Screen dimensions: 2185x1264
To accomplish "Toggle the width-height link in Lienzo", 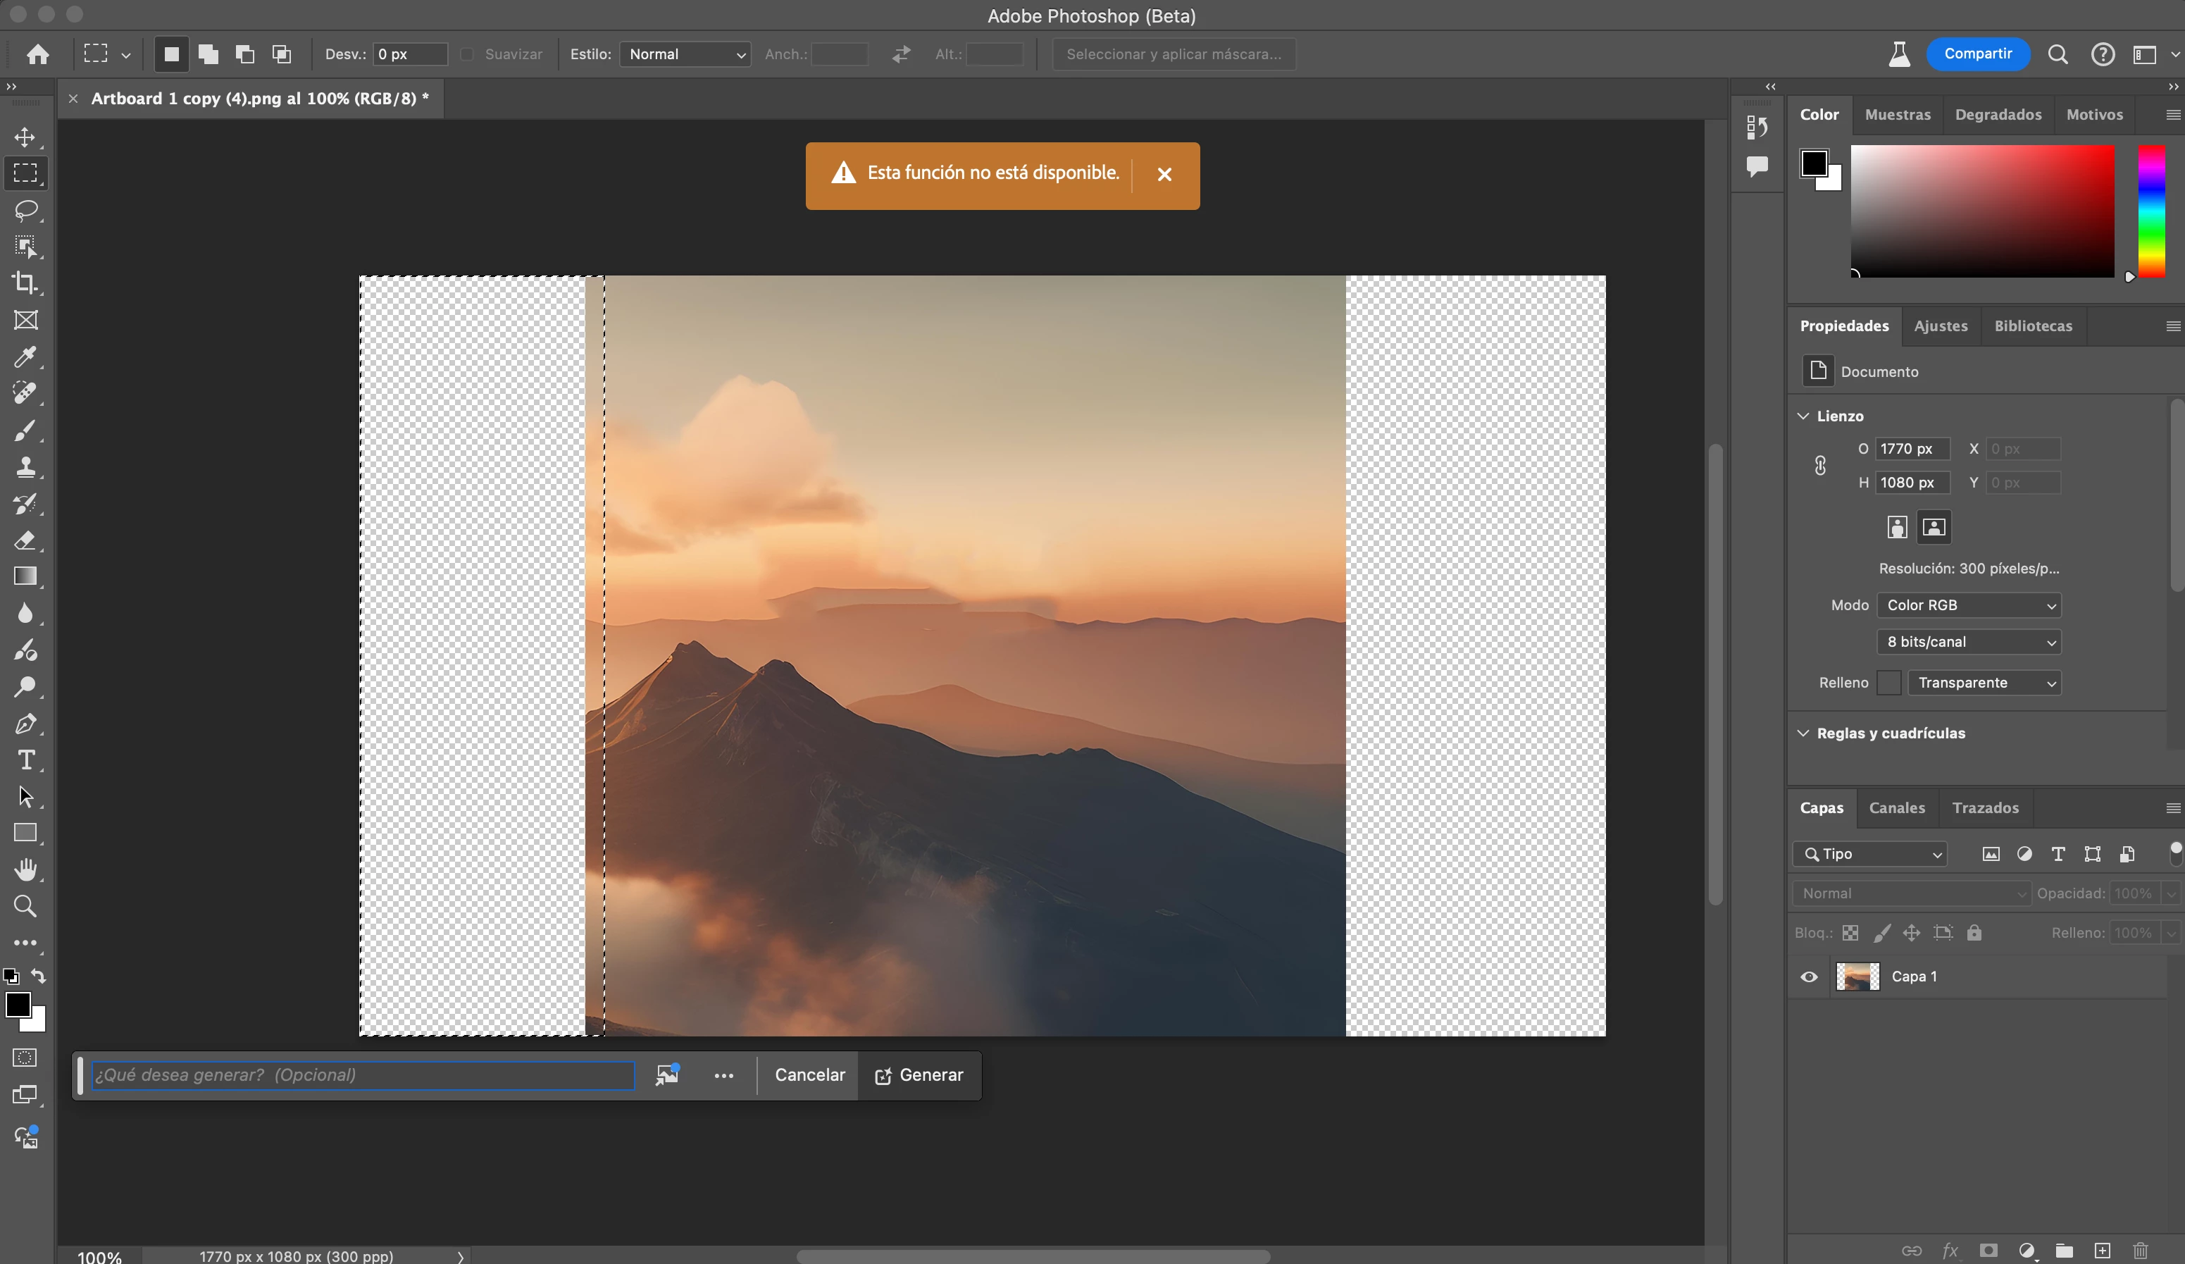I will tap(1820, 466).
